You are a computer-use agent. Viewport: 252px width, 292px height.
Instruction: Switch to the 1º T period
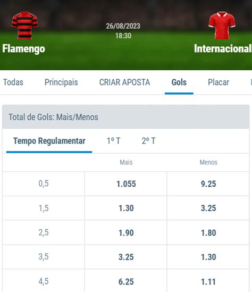coord(113,141)
